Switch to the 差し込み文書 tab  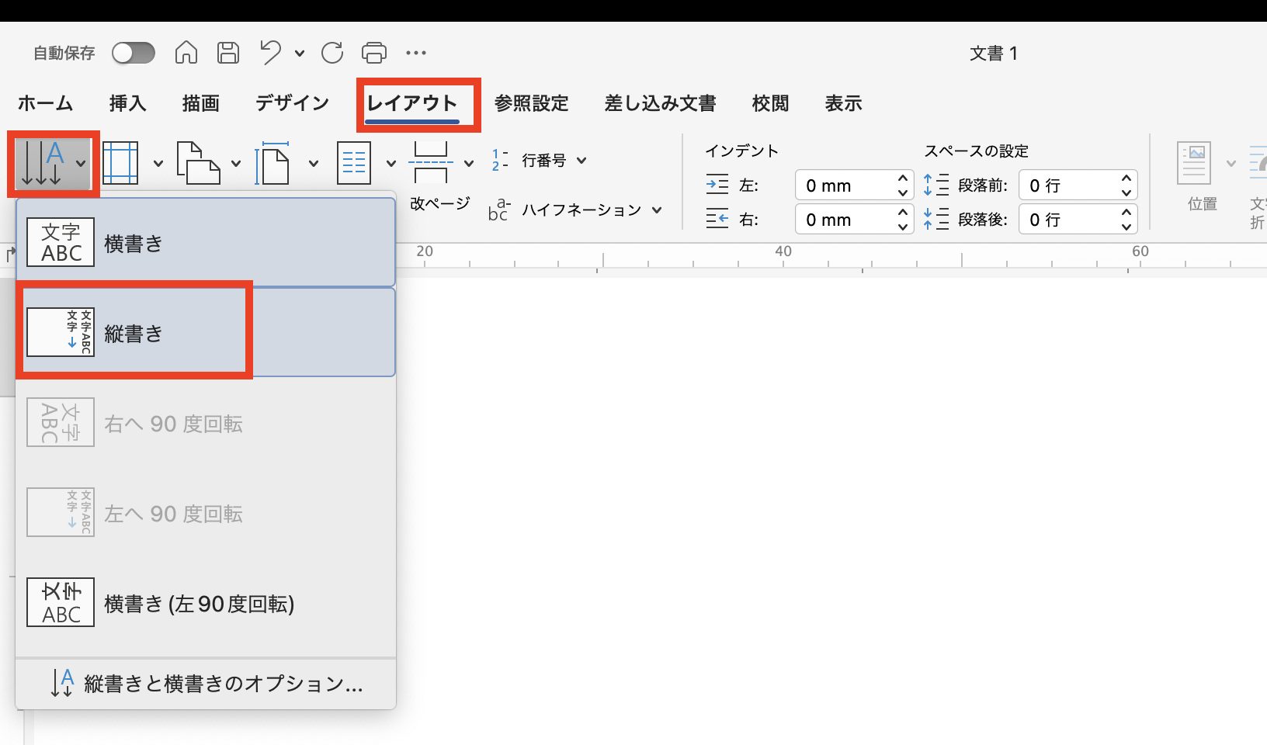click(661, 103)
